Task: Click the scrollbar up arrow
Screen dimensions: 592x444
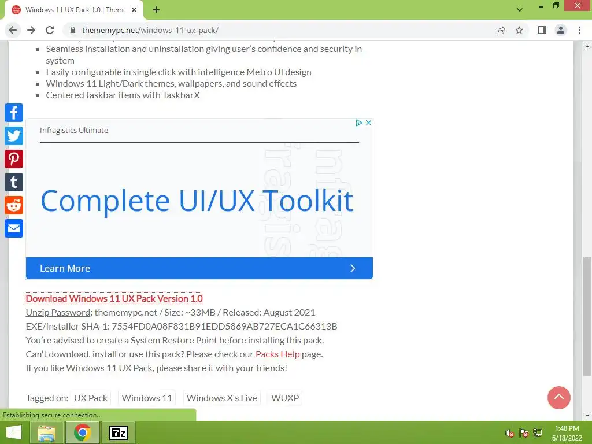Action: coord(587,46)
